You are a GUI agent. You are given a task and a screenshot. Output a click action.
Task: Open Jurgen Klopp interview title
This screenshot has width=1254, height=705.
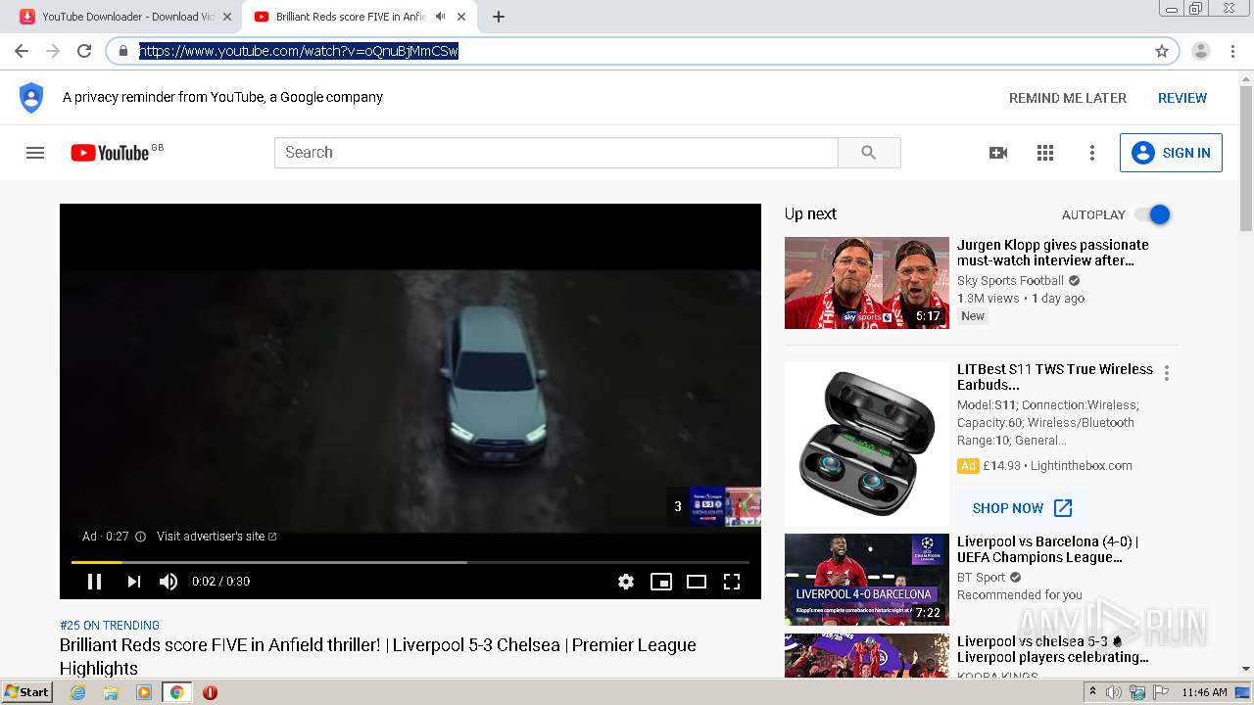[1053, 253]
